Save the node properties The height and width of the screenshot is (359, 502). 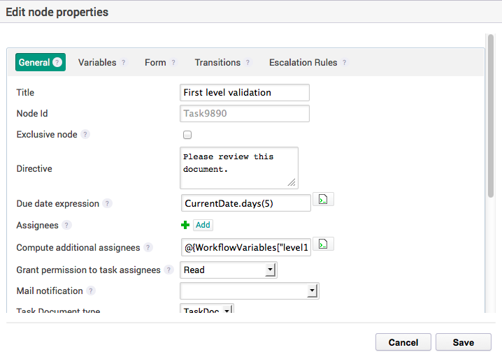[464, 342]
